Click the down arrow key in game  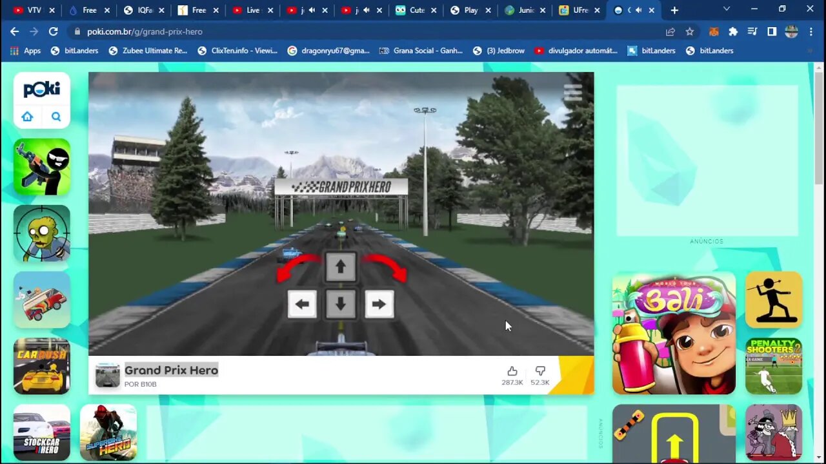pyautogui.click(x=341, y=304)
